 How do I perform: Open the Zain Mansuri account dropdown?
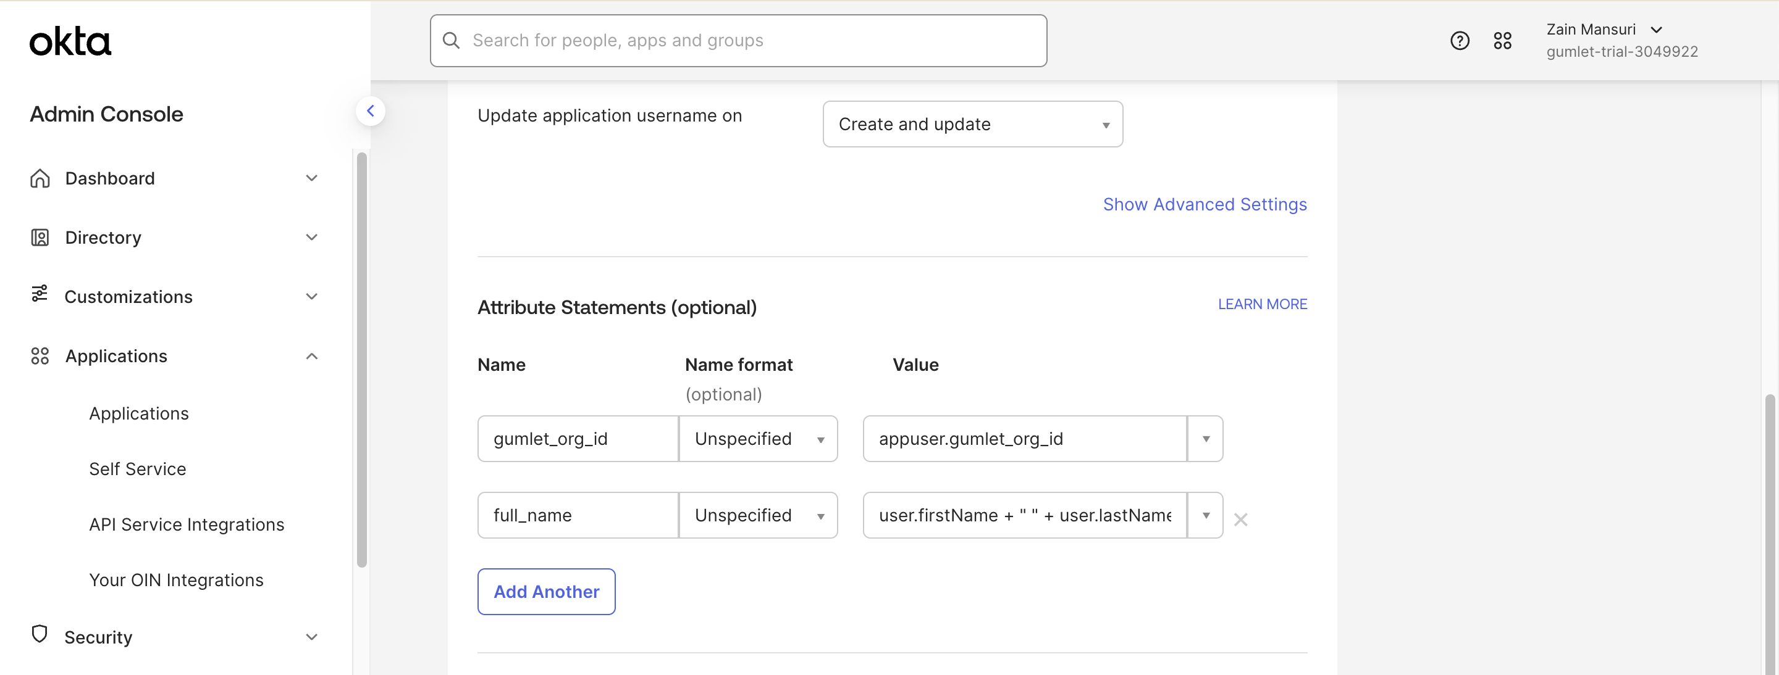point(1603,30)
